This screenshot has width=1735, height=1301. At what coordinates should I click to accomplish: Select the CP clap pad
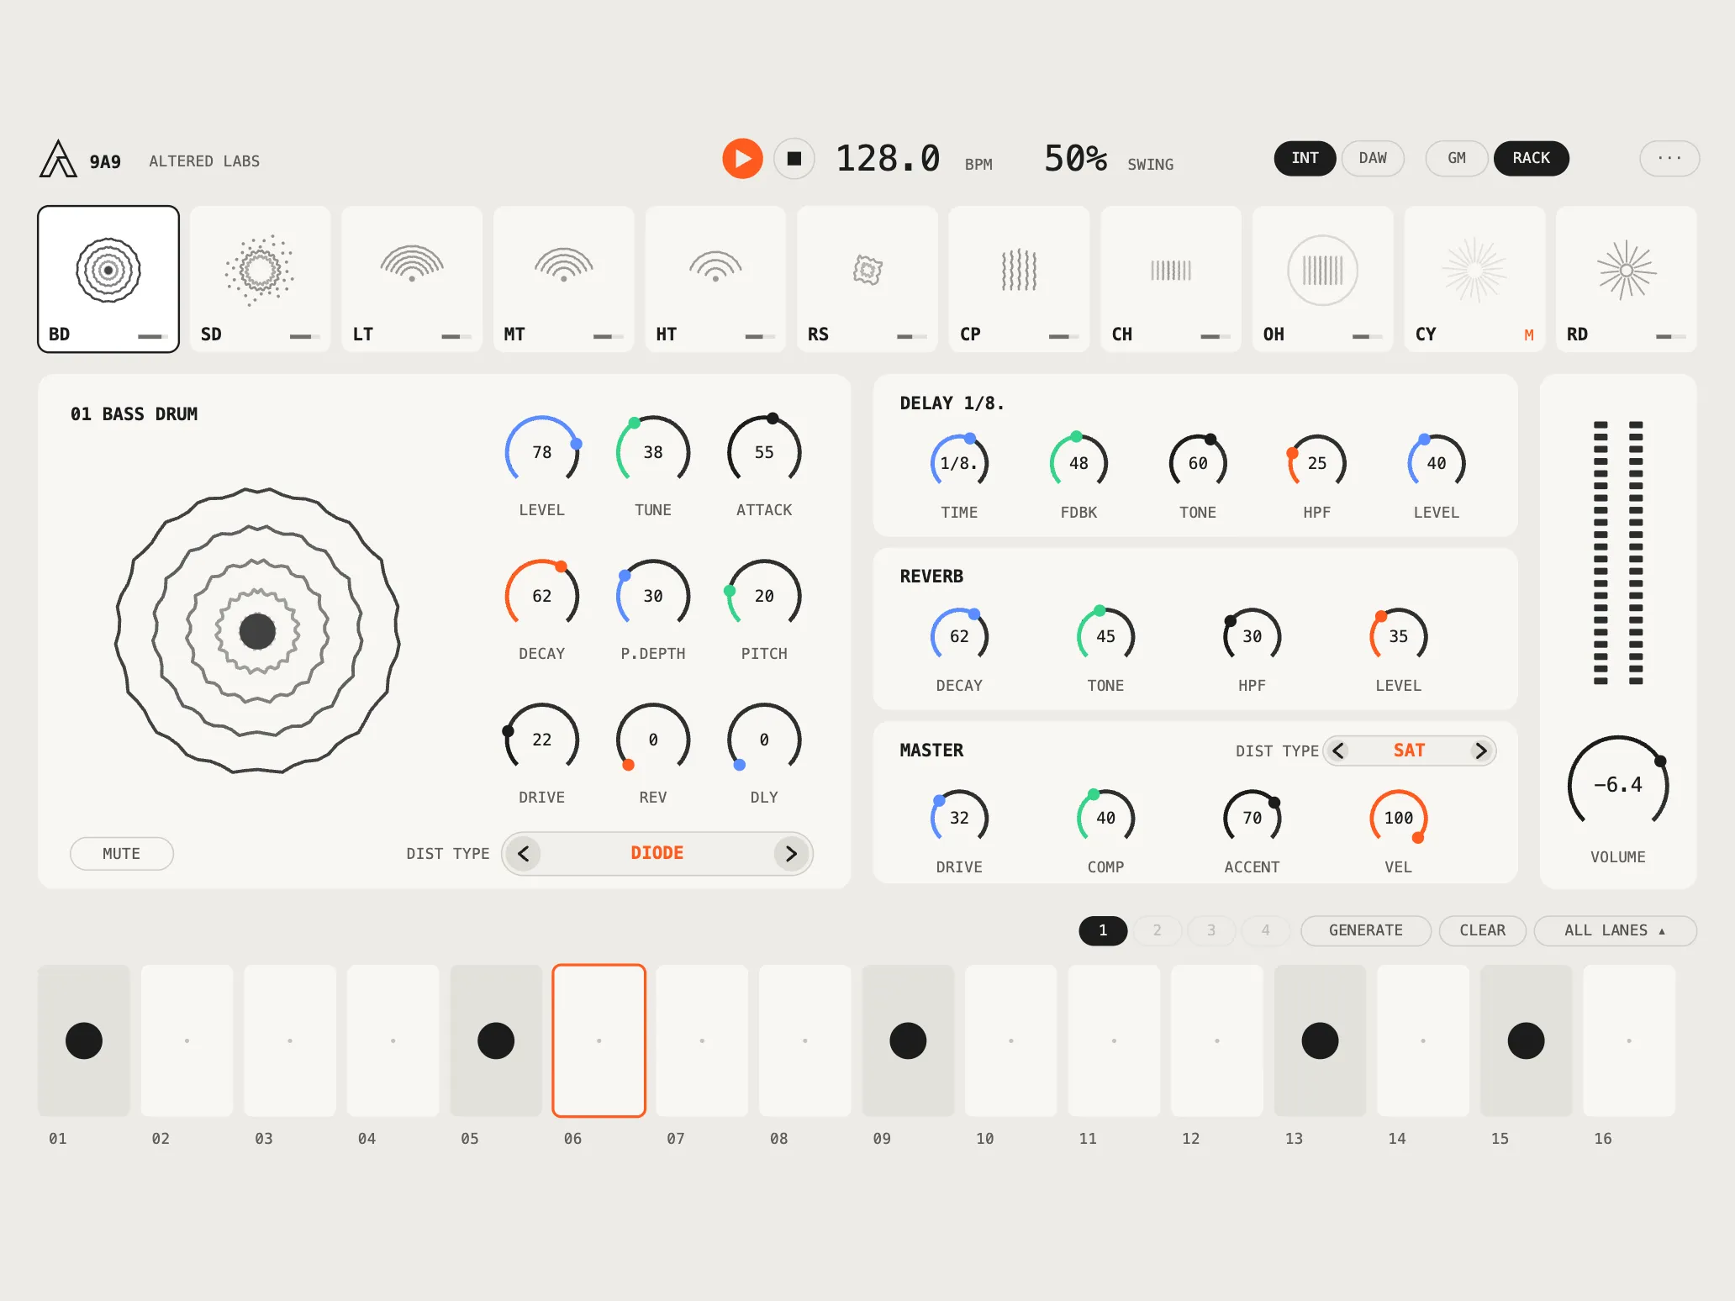1020,279
